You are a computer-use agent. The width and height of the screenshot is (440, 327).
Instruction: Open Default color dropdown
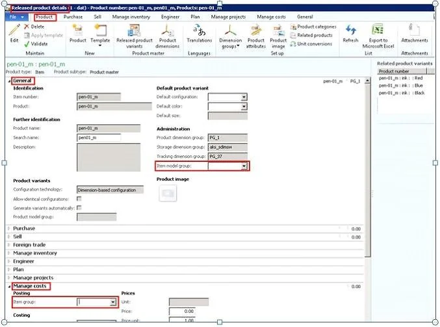(244, 107)
